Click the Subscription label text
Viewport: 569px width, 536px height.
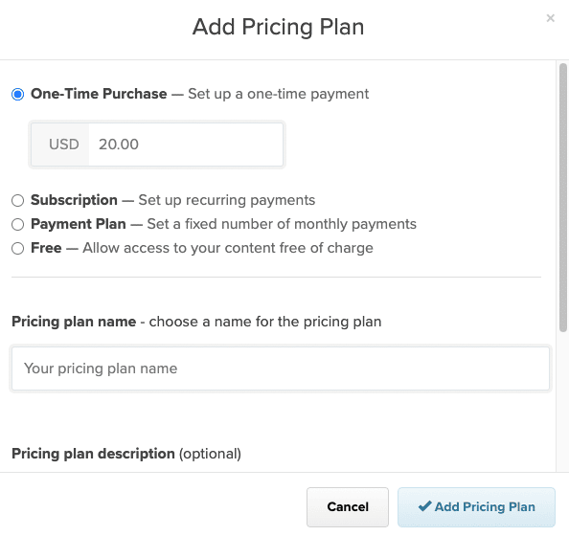pyautogui.click(x=74, y=200)
